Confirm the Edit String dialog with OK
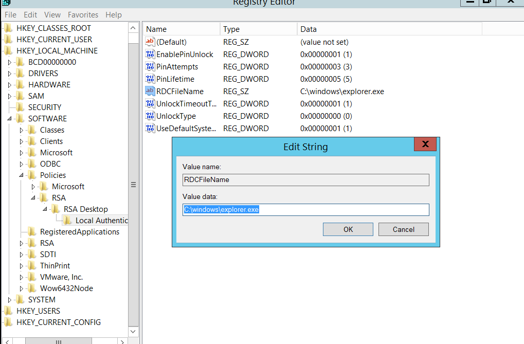The height and width of the screenshot is (344, 524). [x=348, y=229]
